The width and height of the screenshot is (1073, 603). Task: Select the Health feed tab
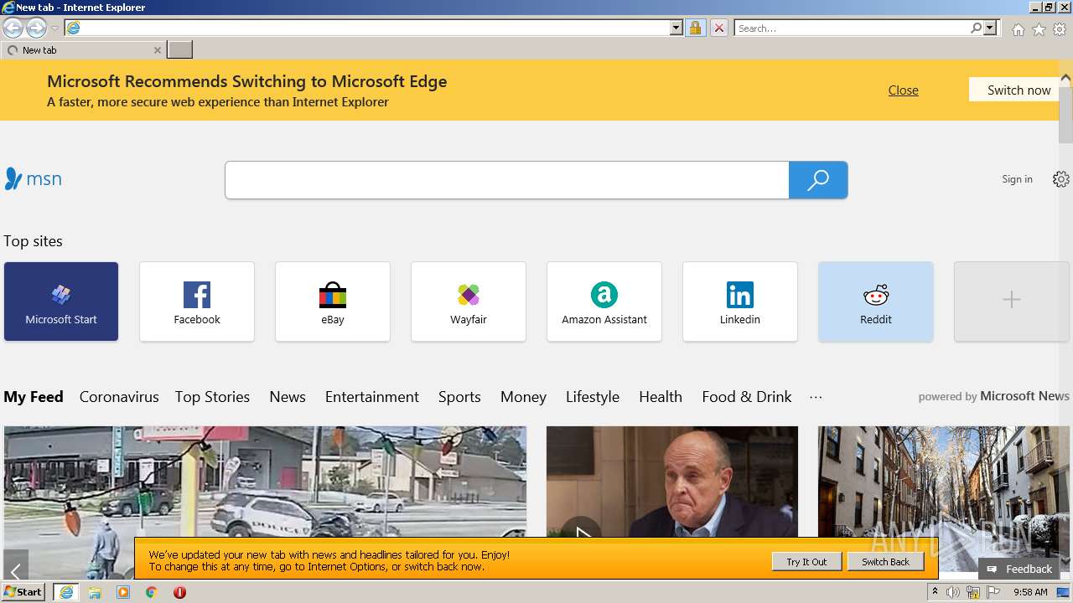point(661,397)
